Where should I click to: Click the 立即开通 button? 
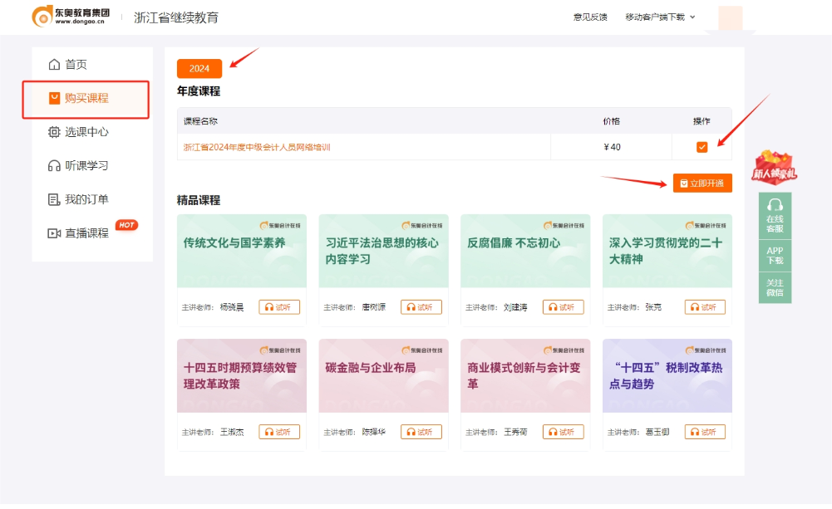coord(702,184)
